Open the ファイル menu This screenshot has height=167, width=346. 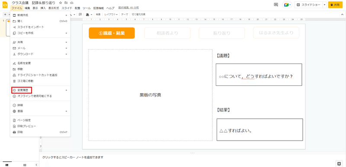[17, 8]
